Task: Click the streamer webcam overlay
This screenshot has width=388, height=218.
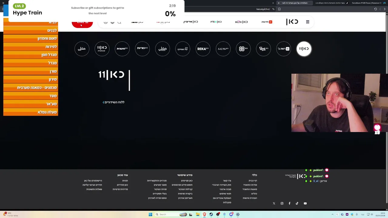Action: point(339,103)
